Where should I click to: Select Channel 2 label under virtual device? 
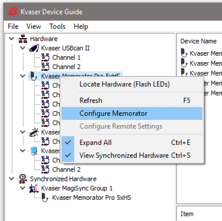tap(66, 170)
